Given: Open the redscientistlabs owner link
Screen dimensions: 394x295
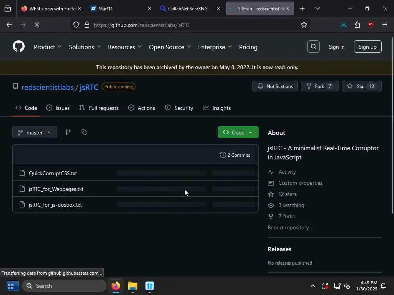Looking at the screenshot, I should (47, 87).
